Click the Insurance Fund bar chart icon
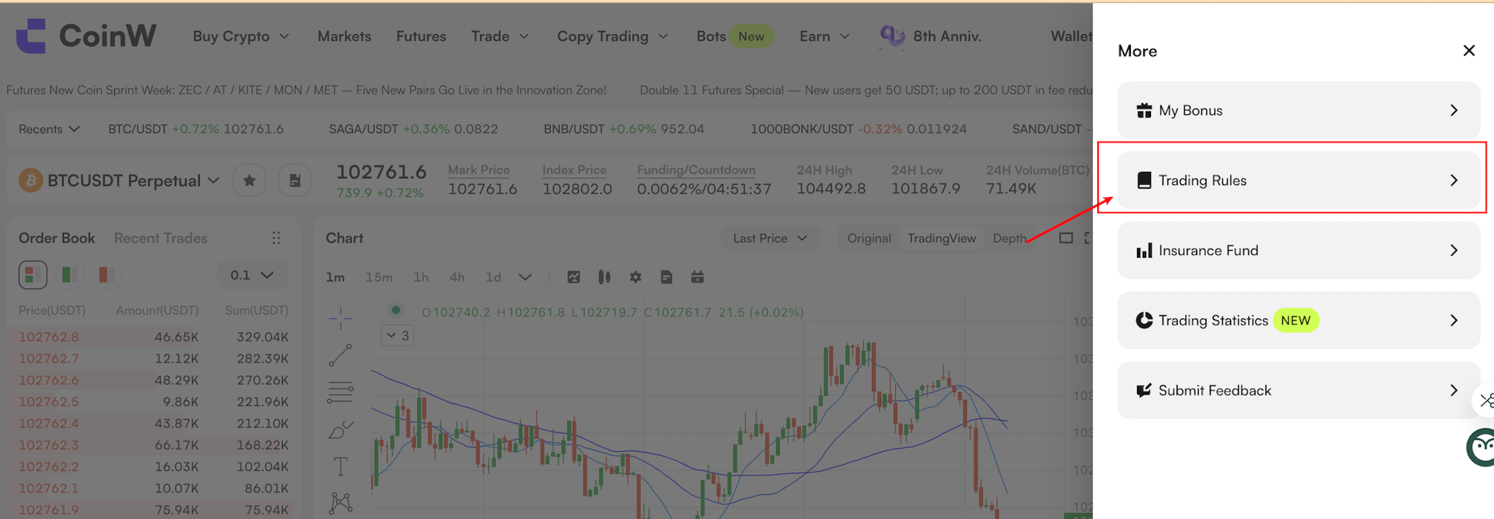This screenshot has width=1494, height=519. [x=1144, y=251]
